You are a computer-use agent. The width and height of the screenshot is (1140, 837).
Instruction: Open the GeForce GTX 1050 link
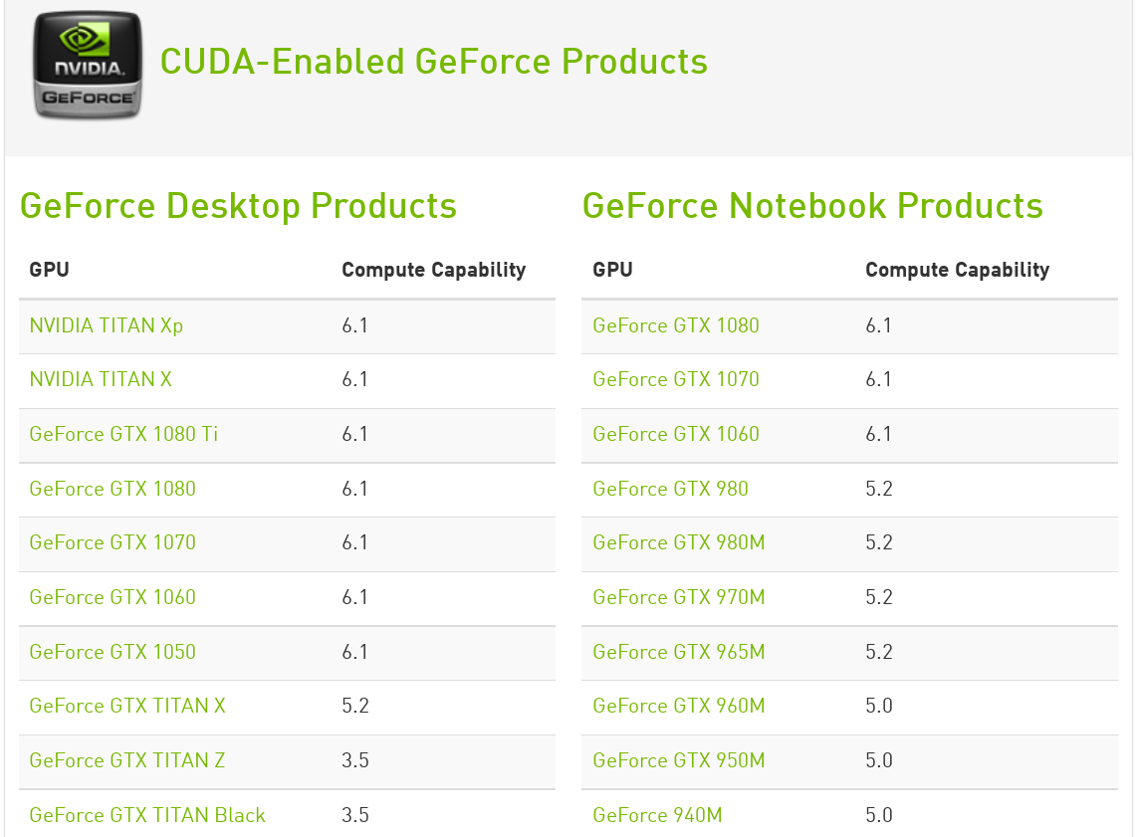pos(113,652)
